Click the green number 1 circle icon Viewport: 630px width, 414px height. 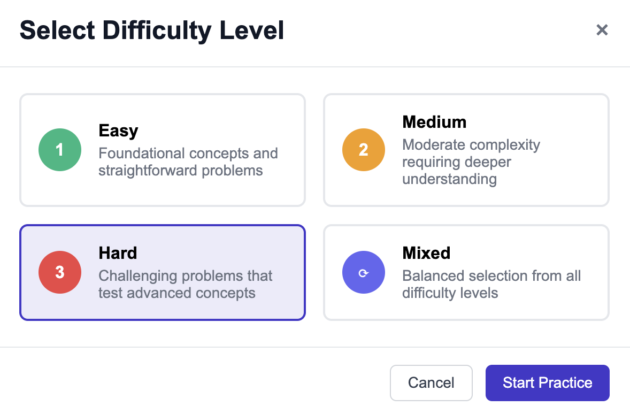tap(60, 150)
